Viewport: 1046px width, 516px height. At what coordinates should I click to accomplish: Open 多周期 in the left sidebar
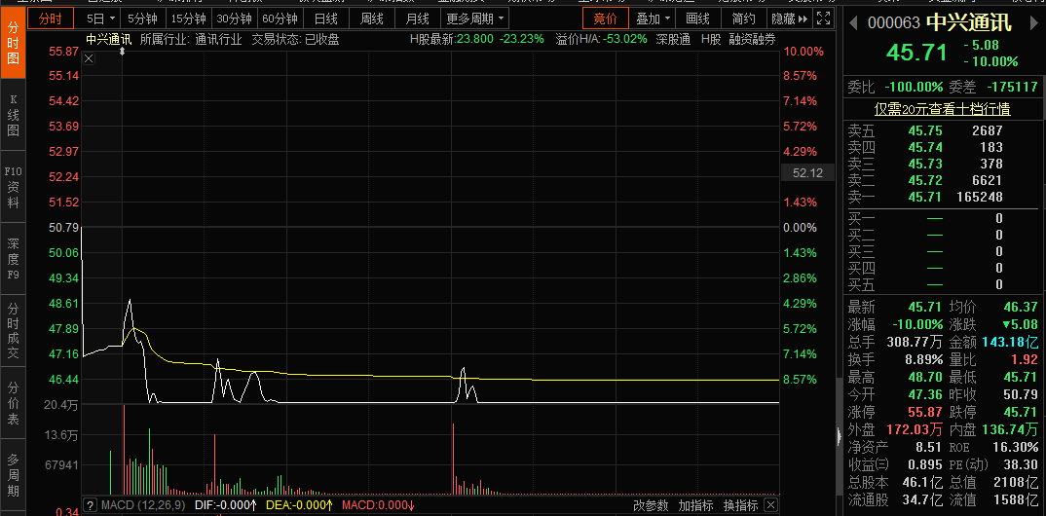pos(13,475)
